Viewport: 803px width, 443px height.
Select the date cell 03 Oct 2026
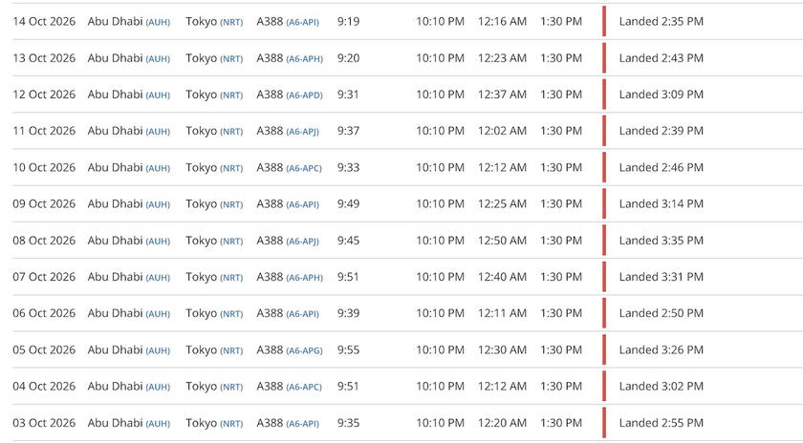click(x=44, y=423)
